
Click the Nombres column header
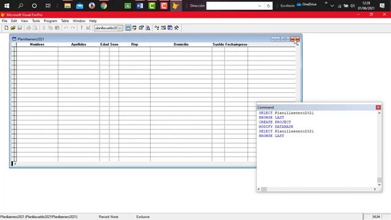(37, 45)
